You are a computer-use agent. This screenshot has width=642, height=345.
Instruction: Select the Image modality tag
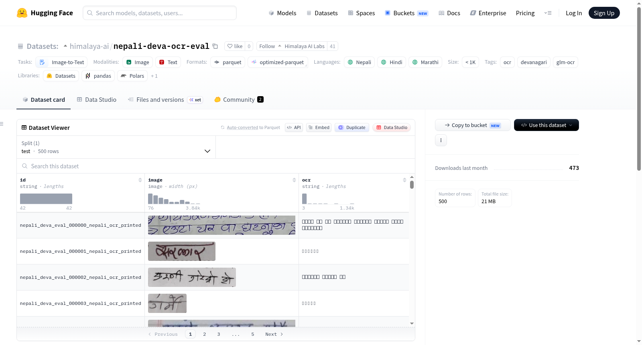[137, 62]
